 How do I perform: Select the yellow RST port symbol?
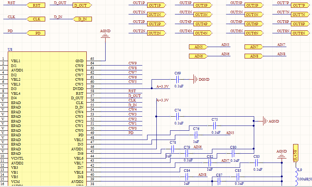[36, 6]
